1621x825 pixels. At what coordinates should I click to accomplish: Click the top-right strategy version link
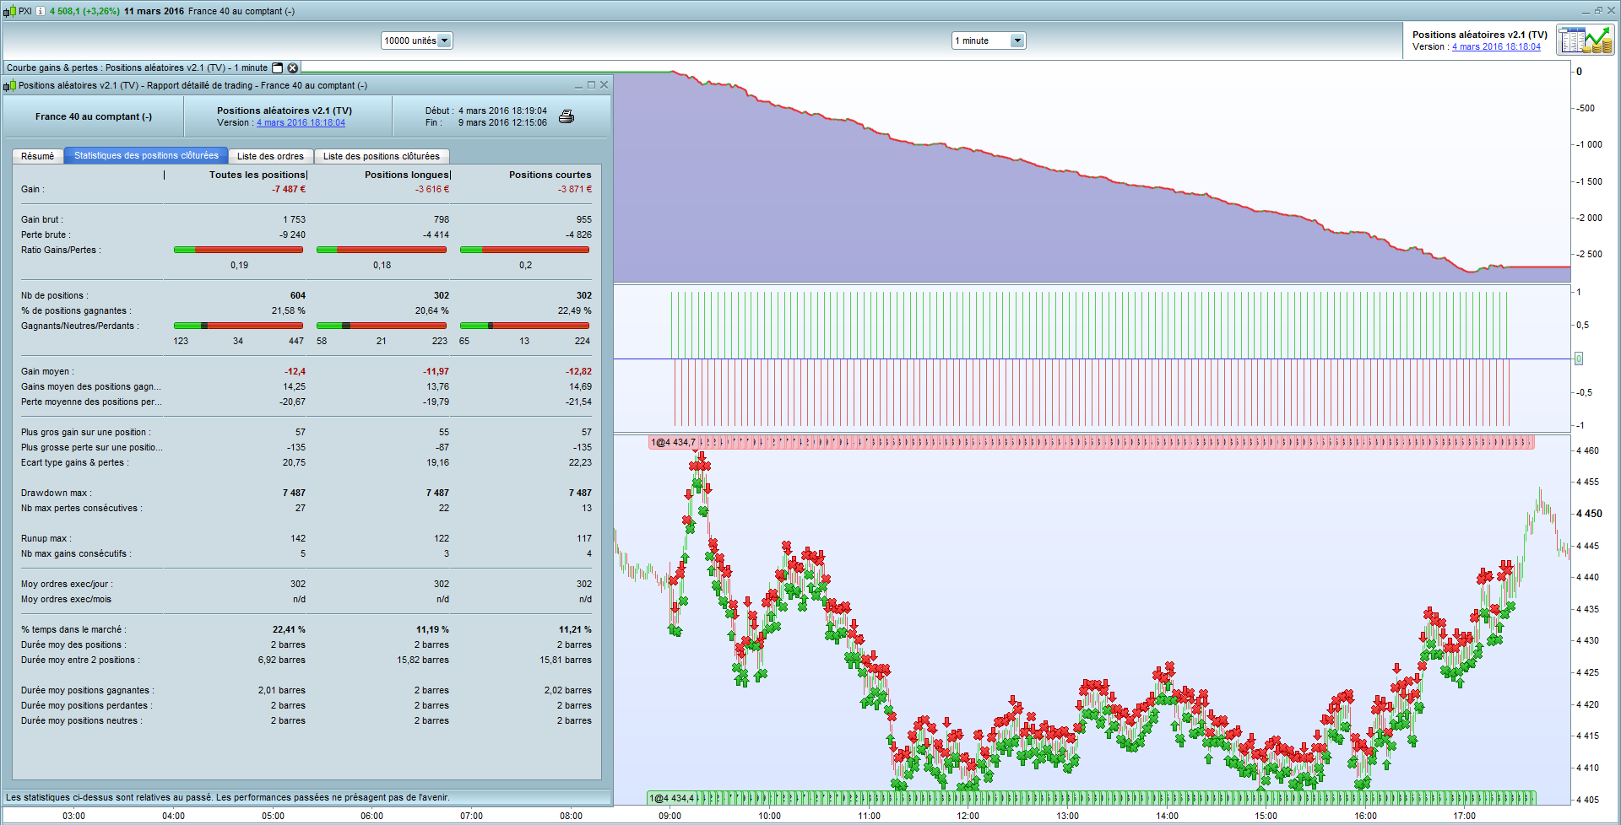[1495, 47]
